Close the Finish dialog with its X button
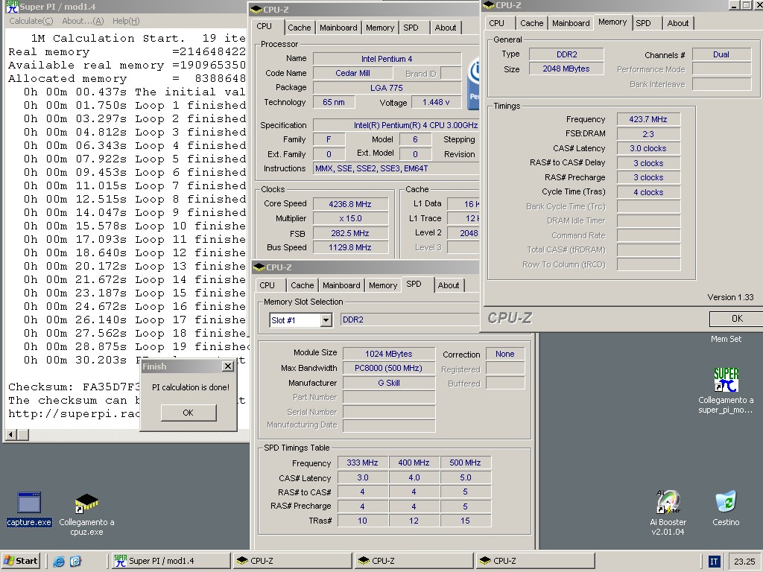 [x=228, y=366]
